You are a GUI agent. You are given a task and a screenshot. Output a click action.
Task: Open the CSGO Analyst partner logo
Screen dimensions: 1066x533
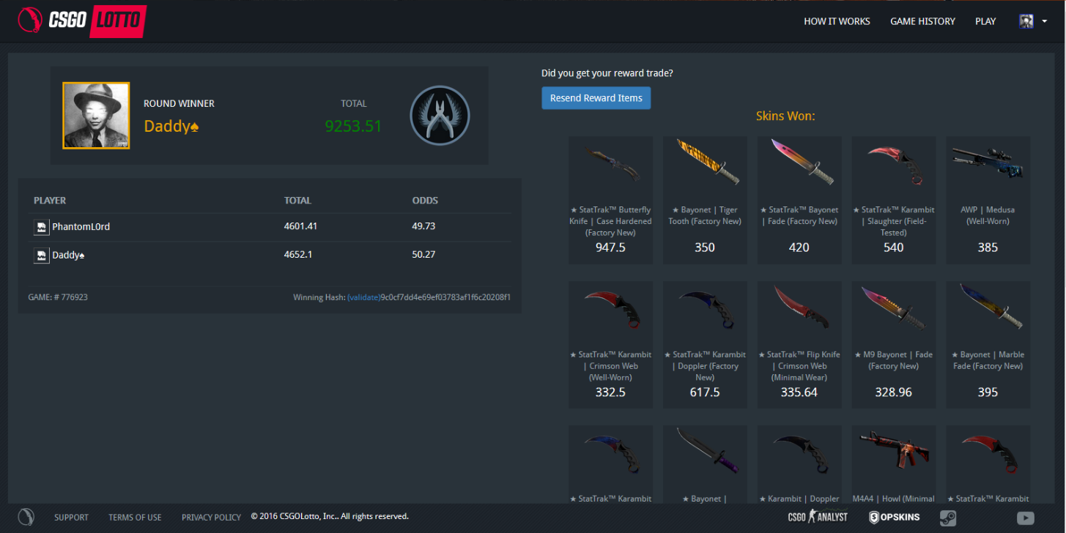[x=818, y=517]
